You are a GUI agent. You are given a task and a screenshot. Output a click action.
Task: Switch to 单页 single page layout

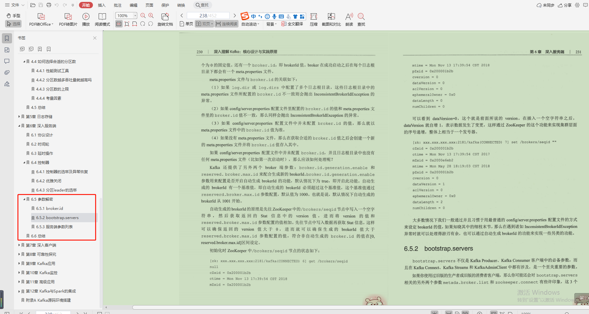(x=186, y=24)
